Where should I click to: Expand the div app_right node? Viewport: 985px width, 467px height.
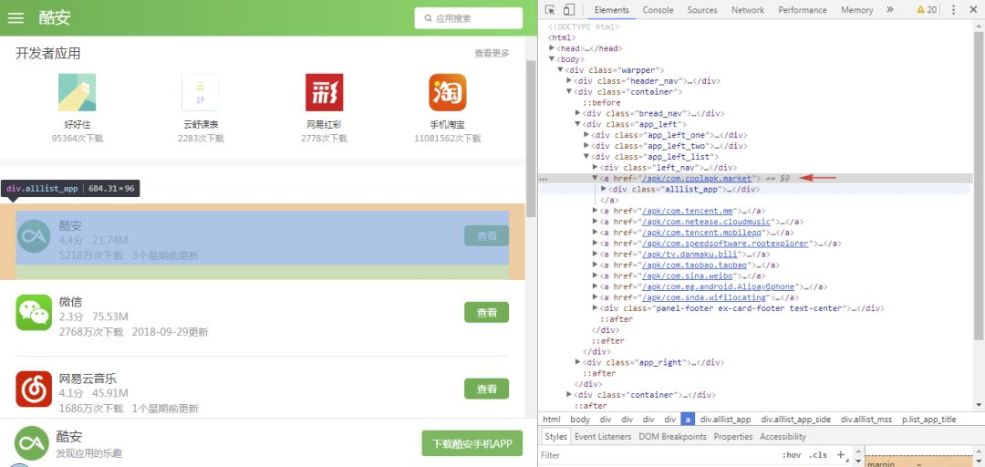pos(578,363)
